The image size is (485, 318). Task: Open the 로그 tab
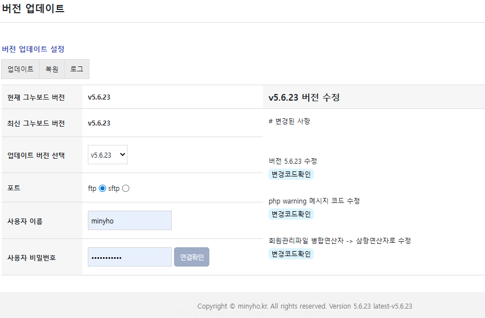pyautogui.click(x=77, y=69)
